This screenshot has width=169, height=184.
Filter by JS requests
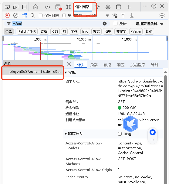point(64,31)
